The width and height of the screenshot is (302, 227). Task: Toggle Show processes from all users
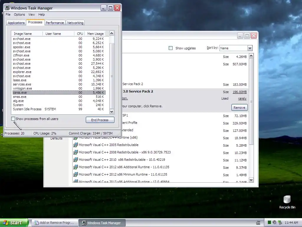(x=13, y=119)
